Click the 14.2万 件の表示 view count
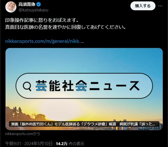This screenshot has height=147, width=168. click(70, 144)
